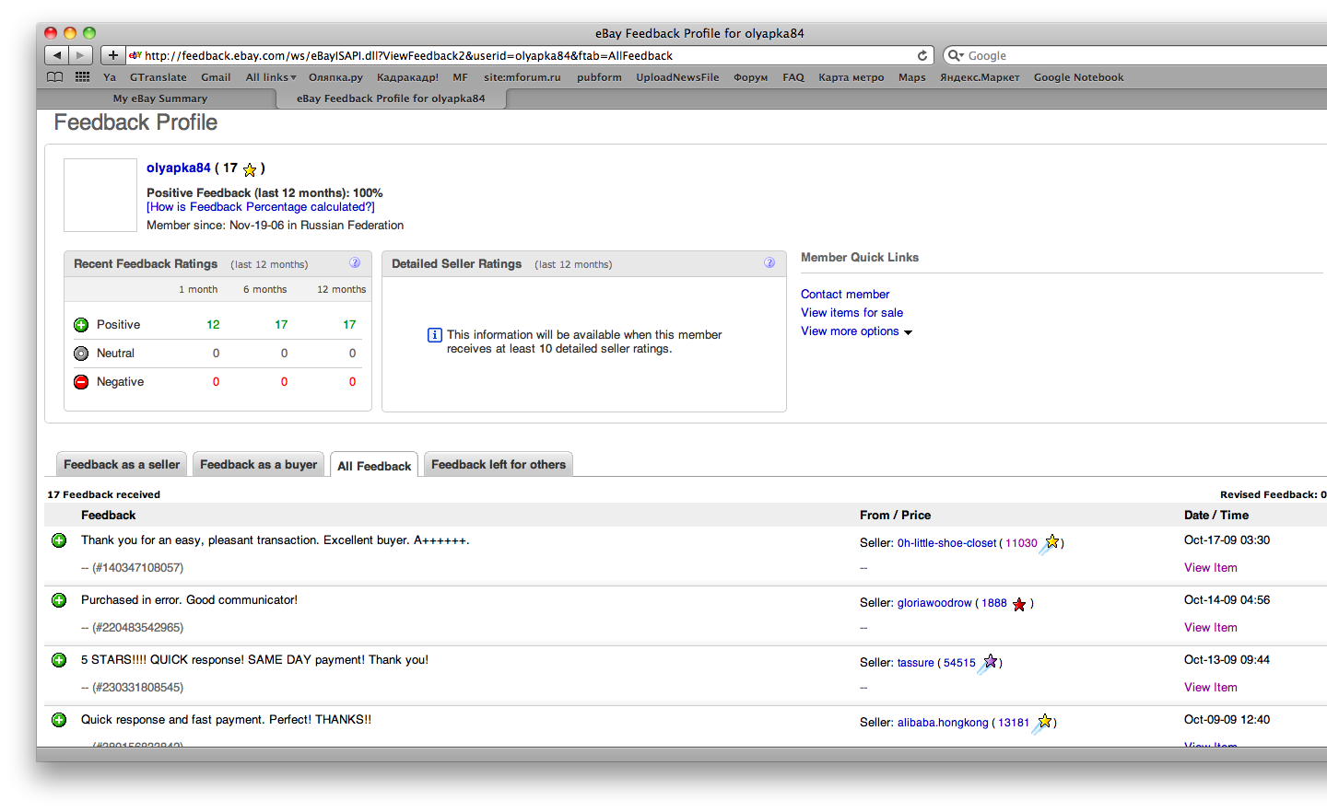Click the red star next to gloriawoodrow
Image resolution: width=1327 pixels, height=812 pixels.
pos(1019,604)
